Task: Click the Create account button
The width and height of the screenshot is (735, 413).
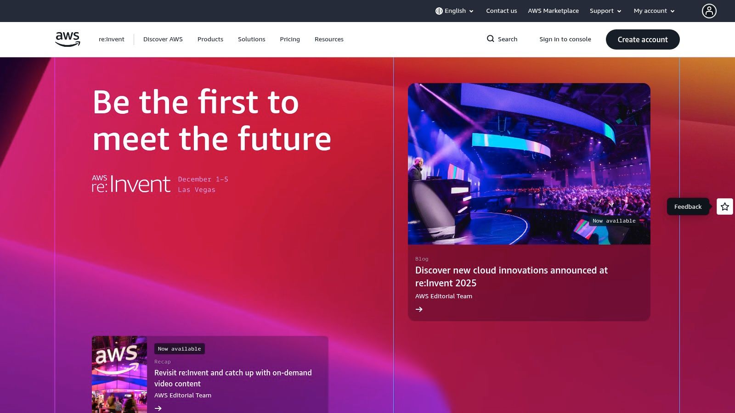Action: point(643,39)
